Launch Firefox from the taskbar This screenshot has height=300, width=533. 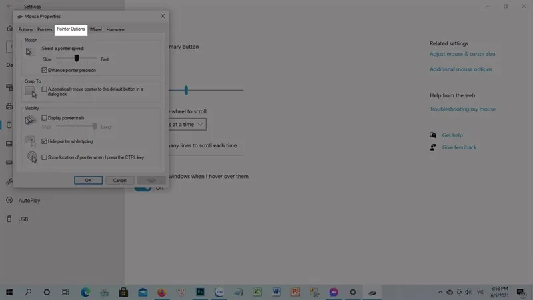click(x=161, y=292)
